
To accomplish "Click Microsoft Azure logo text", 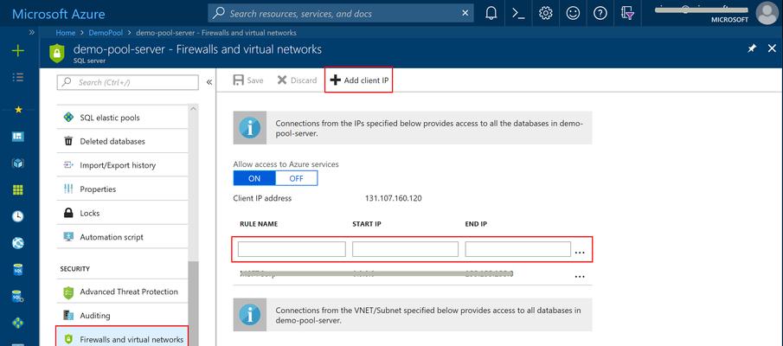I will pyautogui.click(x=59, y=14).
